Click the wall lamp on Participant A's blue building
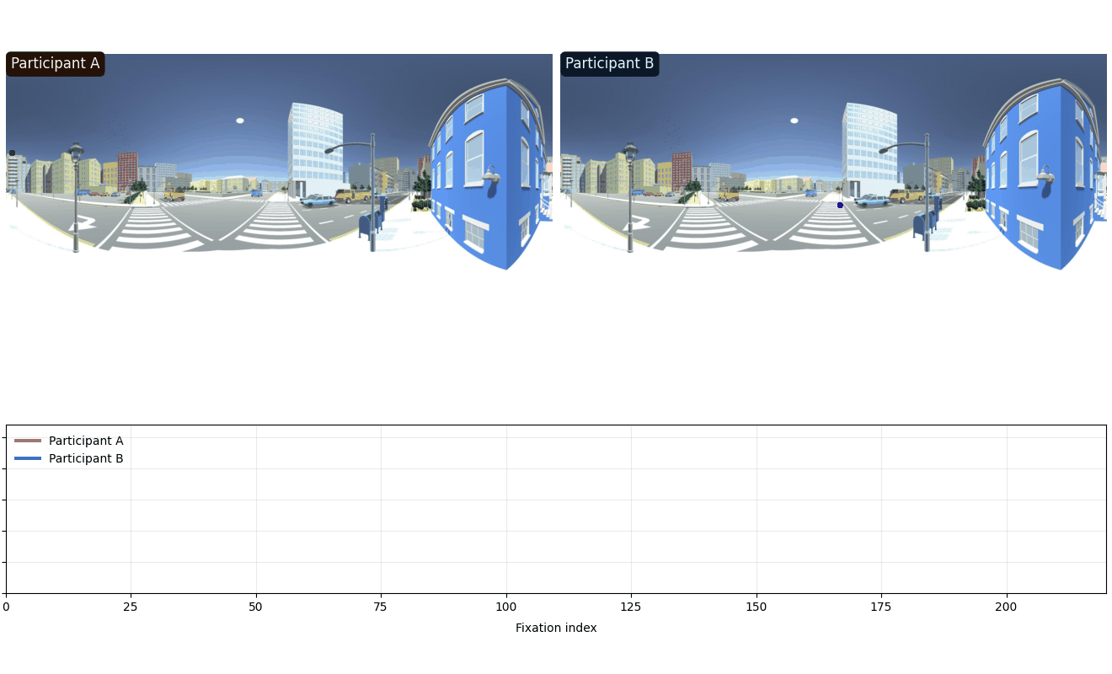Screen dimensions: 1112x674 click(x=490, y=175)
